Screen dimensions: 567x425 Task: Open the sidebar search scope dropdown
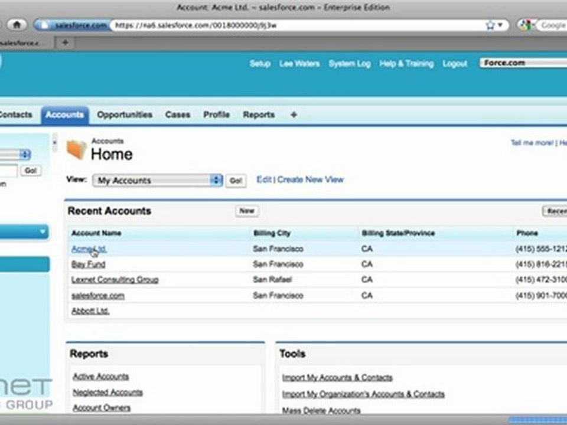[15, 155]
